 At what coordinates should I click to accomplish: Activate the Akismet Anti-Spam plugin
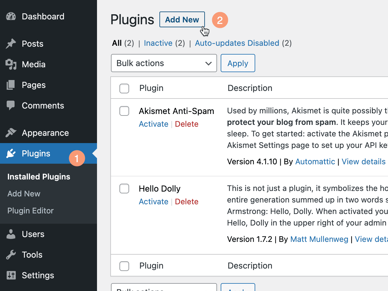tap(154, 124)
